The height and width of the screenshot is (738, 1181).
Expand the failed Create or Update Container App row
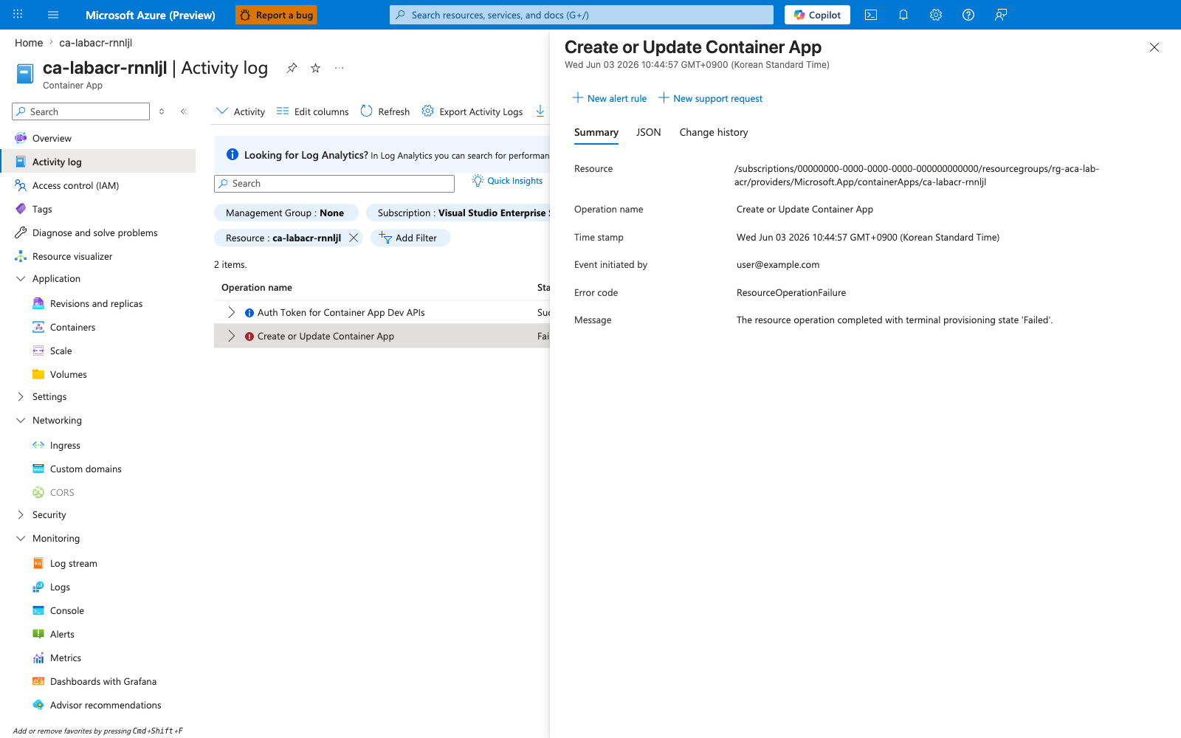(x=231, y=336)
